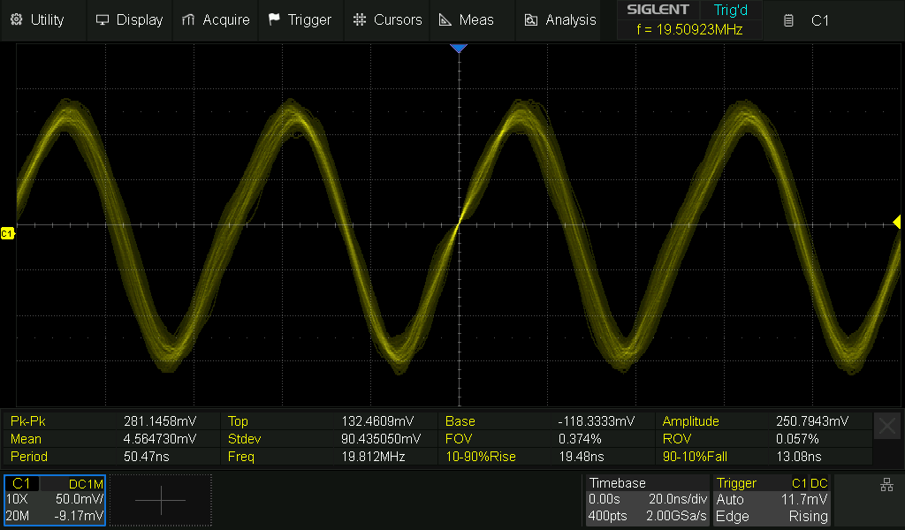905x530 pixels.
Task: Select the Stdev measurement label
Action: click(x=244, y=439)
